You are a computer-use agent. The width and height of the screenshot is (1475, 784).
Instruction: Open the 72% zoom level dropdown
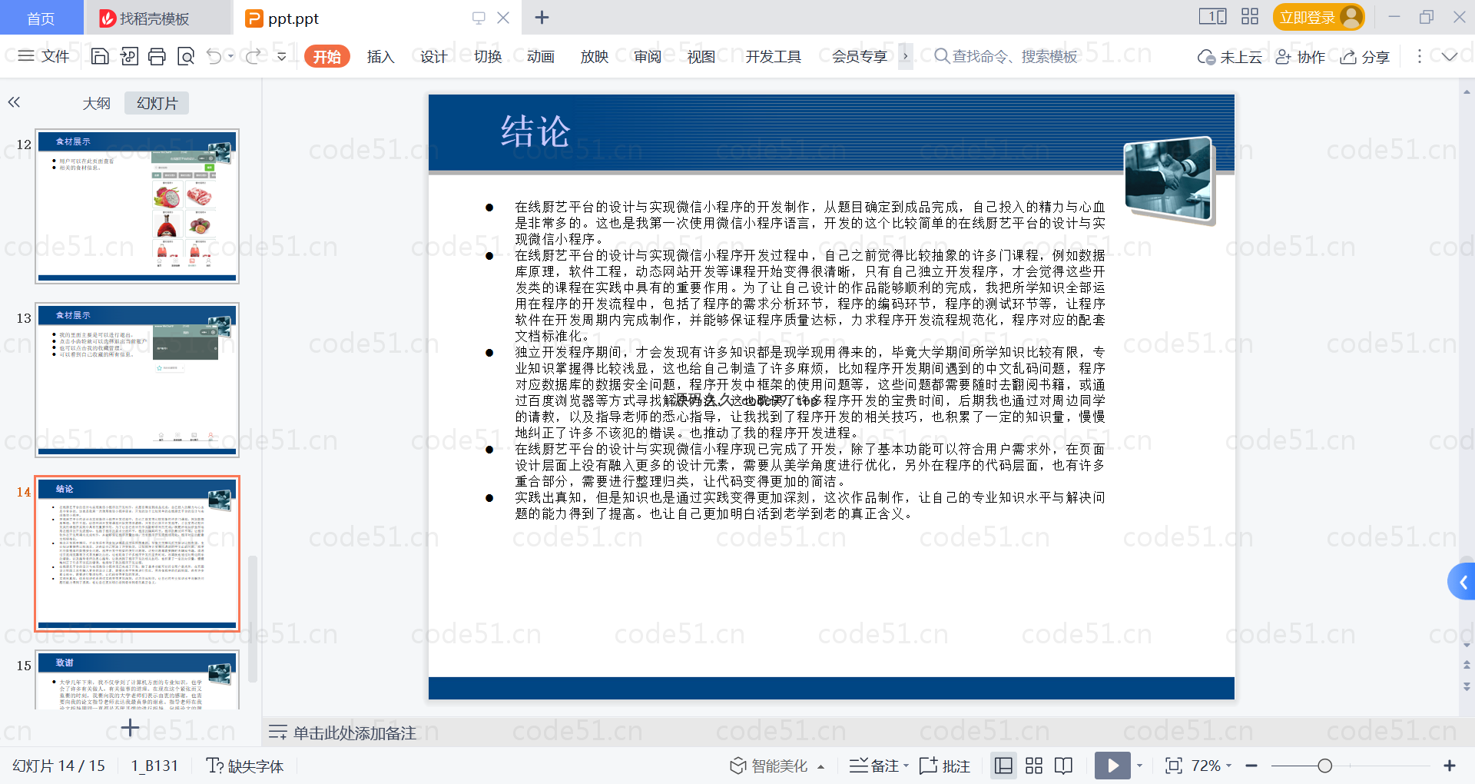click(x=1212, y=766)
